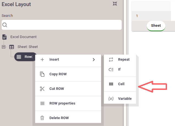Click the Delete ROW trash icon

[42, 118]
